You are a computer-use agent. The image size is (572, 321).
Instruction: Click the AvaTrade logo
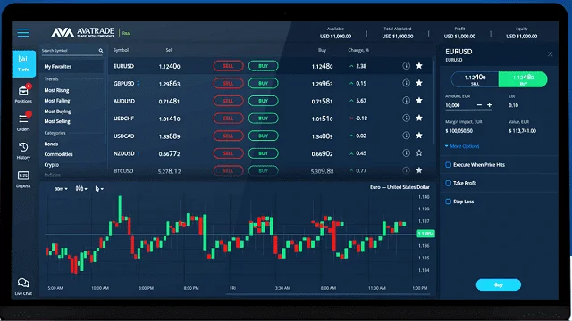point(82,33)
